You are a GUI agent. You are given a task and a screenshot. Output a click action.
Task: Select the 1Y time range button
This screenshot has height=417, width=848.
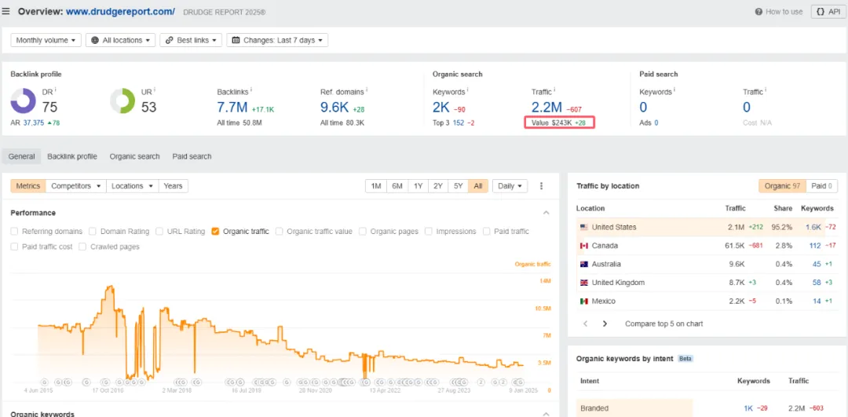click(x=418, y=186)
